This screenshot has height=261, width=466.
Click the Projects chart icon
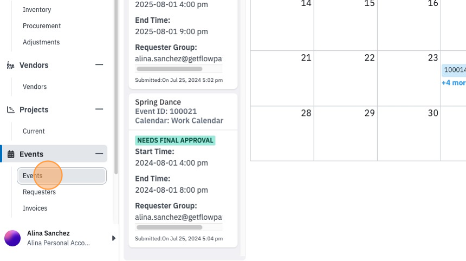[x=11, y=110]
